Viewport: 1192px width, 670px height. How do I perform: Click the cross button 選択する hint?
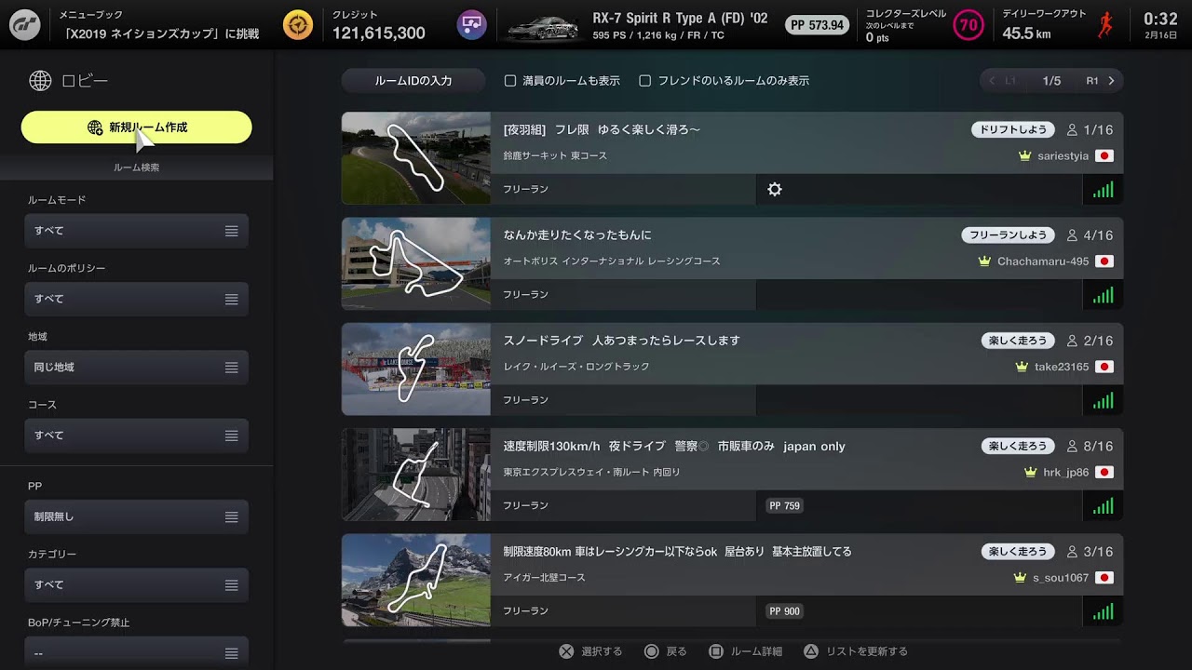[590, 651]
